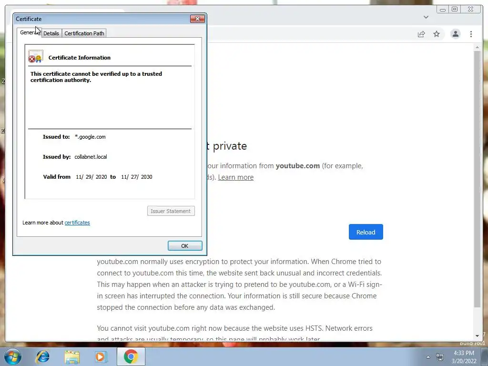Close the Certificate dialog

[x=197, y=19]
